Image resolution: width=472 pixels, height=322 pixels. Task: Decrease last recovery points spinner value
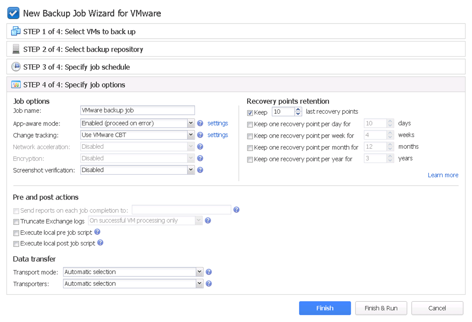pos(298,114)
